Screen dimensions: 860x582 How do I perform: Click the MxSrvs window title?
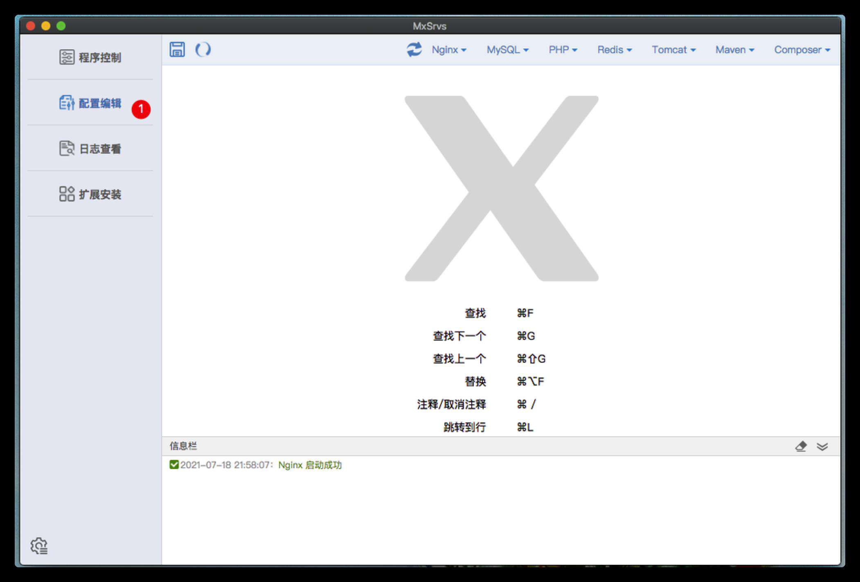tap(429, 26)
